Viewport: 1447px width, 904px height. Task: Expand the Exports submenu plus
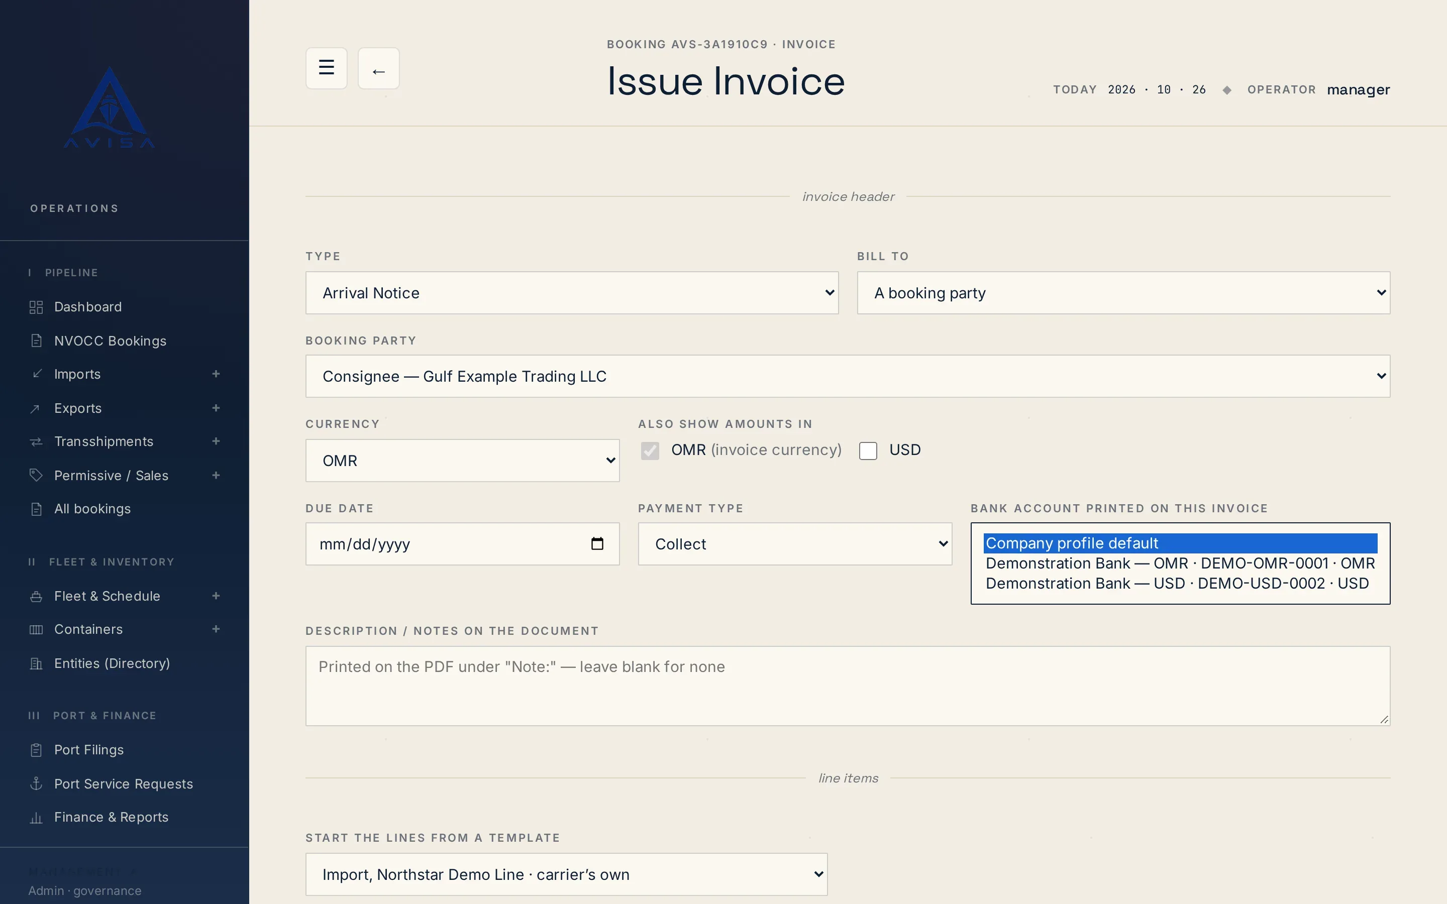point(216,408)
